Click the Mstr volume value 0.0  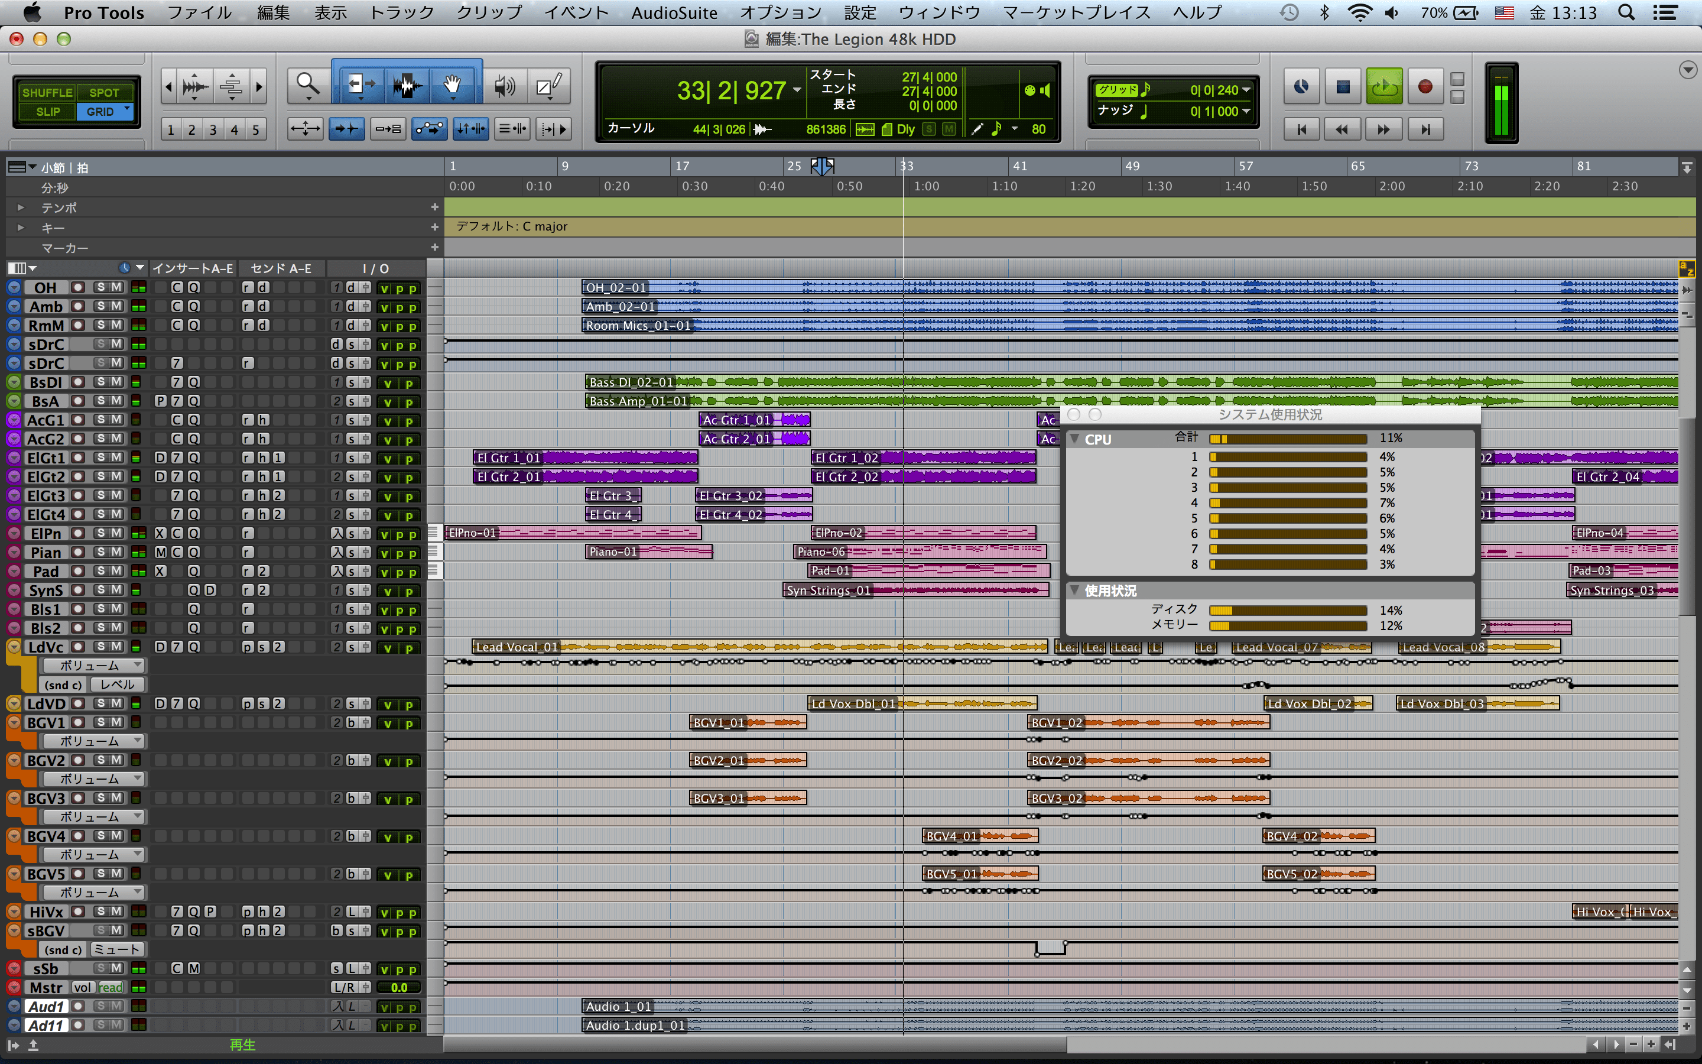pyautogui.click(x=399, y=987)
